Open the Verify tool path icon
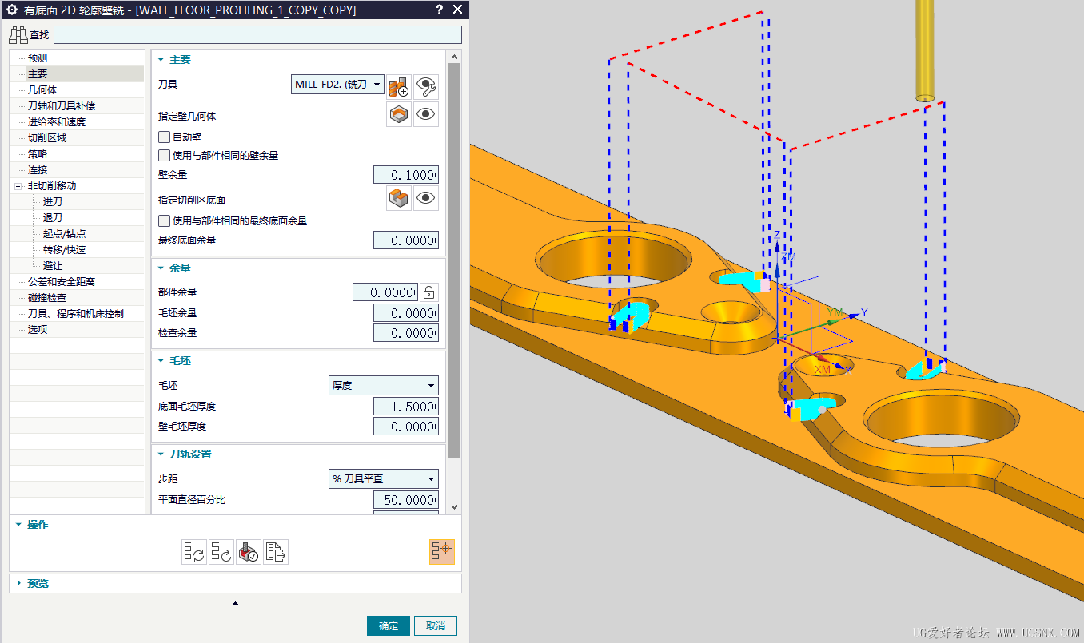 (249, 552)
